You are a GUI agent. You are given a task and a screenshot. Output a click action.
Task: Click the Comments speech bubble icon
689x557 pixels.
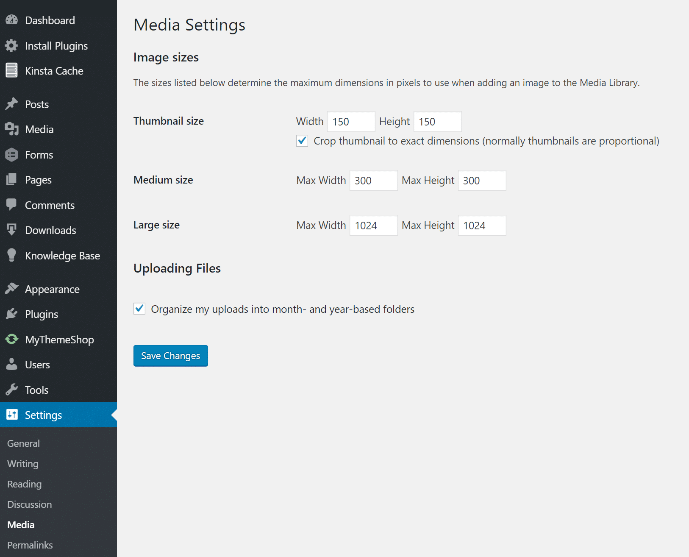pyautogui.click(x=11, y=205)
